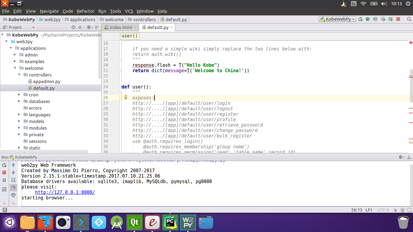Click the tool window quick-access icon at bottom-left
Screen dimensions: 413x232
pyautogui.click(x=5, y=210)
